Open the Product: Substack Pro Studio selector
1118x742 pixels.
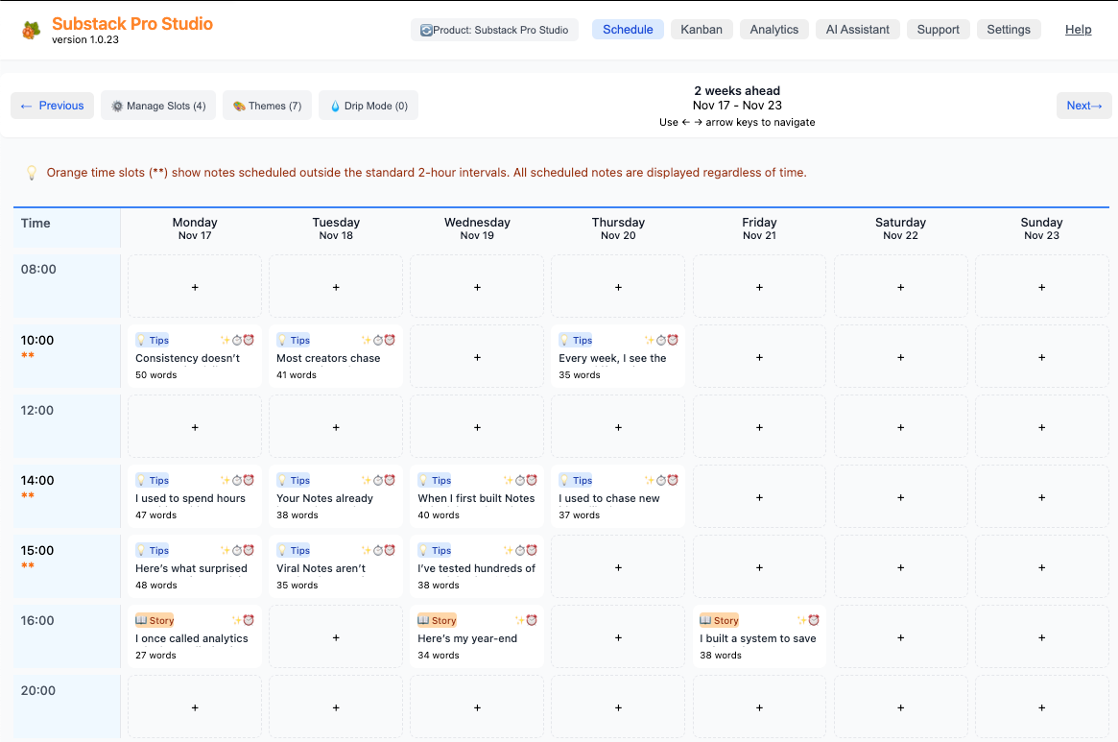[494, 30]
